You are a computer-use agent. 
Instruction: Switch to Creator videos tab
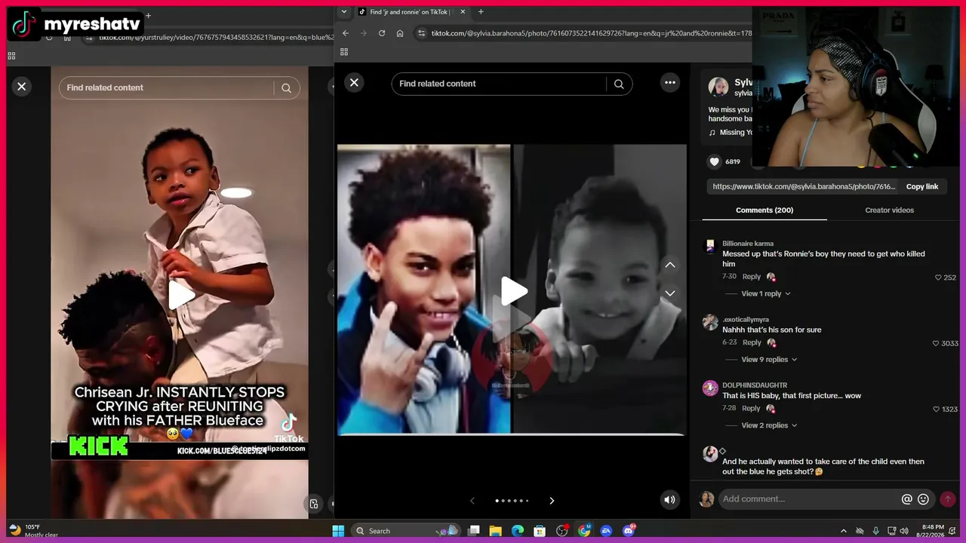pos(889,210)
